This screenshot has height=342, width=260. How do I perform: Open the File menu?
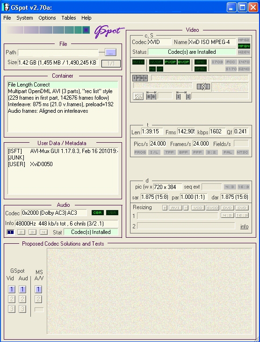7,18
